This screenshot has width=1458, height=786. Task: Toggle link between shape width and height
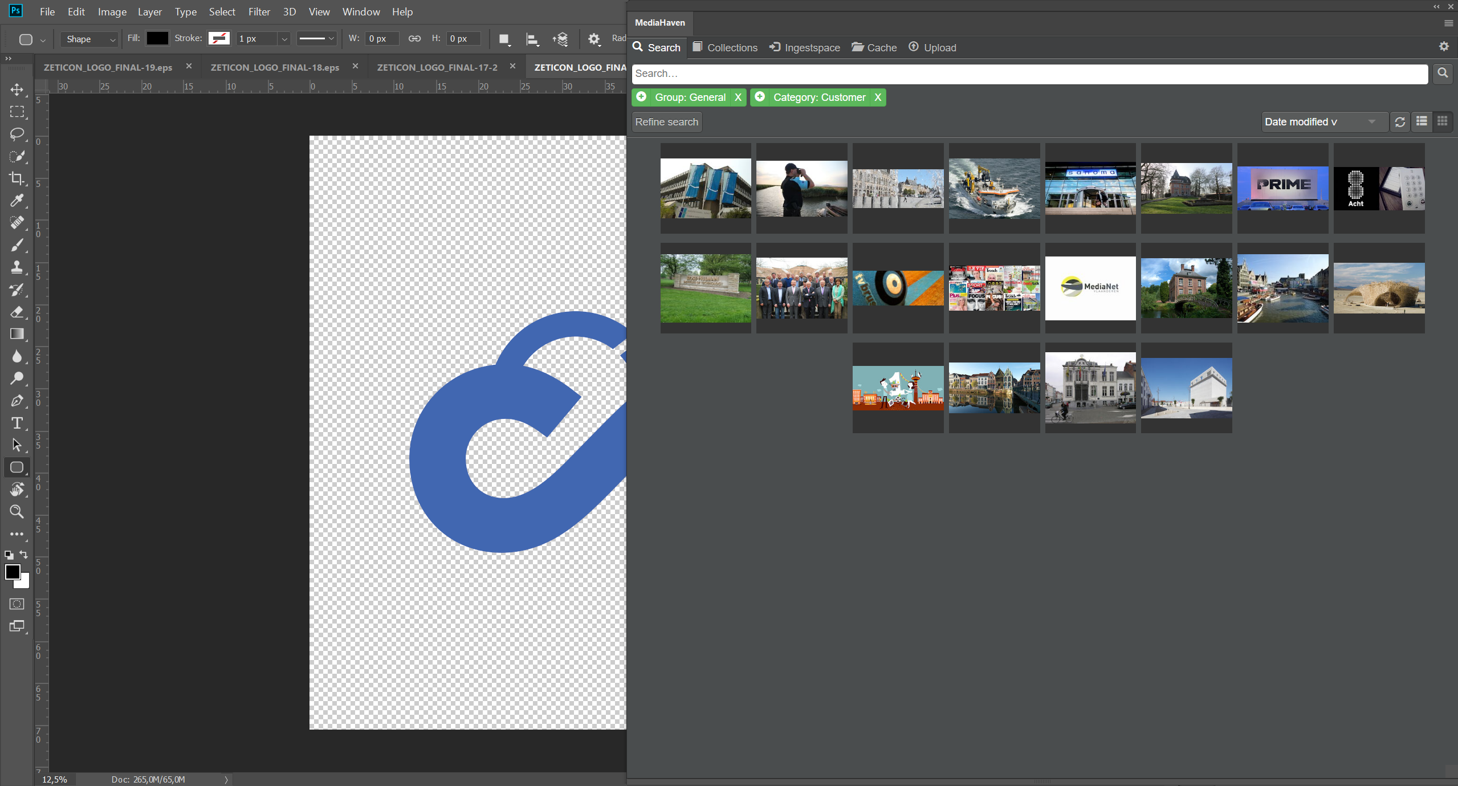tap(414, 38)
